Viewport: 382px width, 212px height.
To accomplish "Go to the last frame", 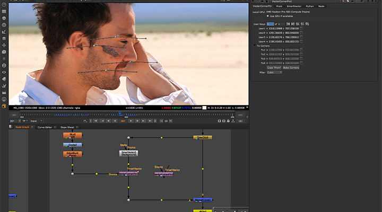I will (150, 121).
